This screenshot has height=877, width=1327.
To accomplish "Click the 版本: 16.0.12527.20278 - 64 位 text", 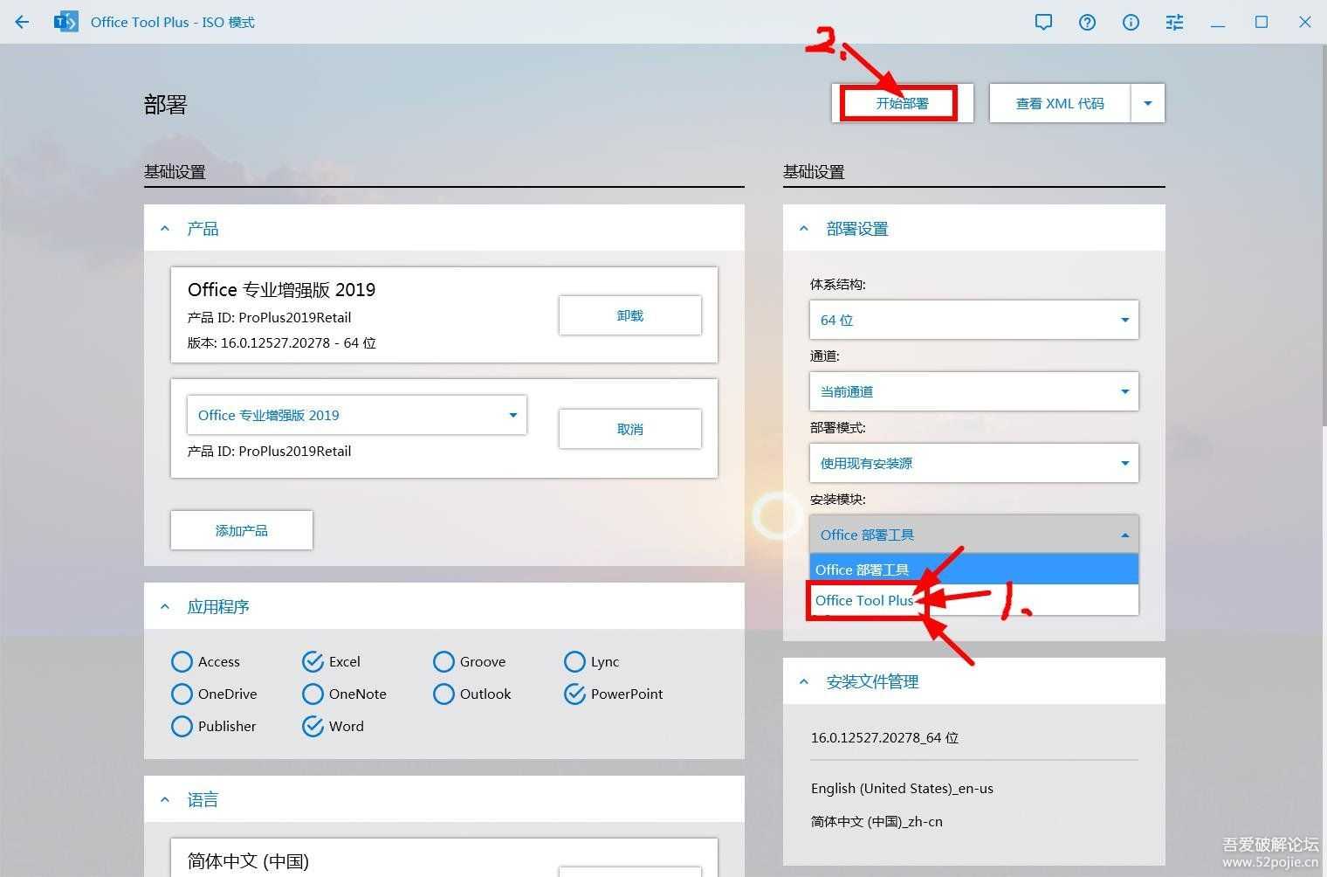I will 282,342.
